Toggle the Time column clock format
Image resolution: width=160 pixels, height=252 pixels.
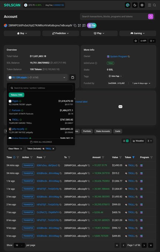[x=14, y=157]
